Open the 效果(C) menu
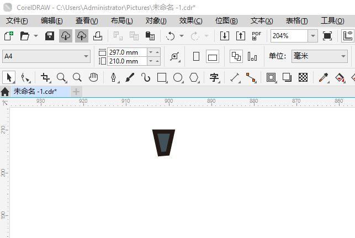This screenshot has width=355, height=238. [x=190, y=21]
